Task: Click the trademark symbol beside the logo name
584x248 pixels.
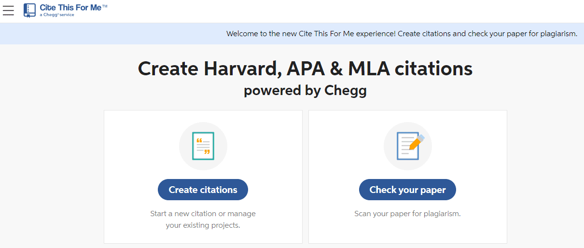Action: click(x=105, y=6)
